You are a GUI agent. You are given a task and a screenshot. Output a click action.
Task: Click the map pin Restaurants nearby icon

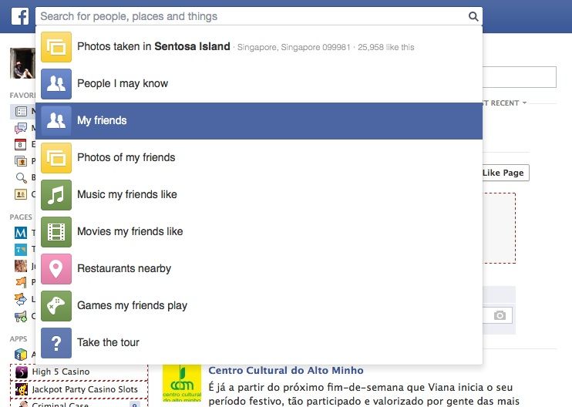click(x=56, y=269)
